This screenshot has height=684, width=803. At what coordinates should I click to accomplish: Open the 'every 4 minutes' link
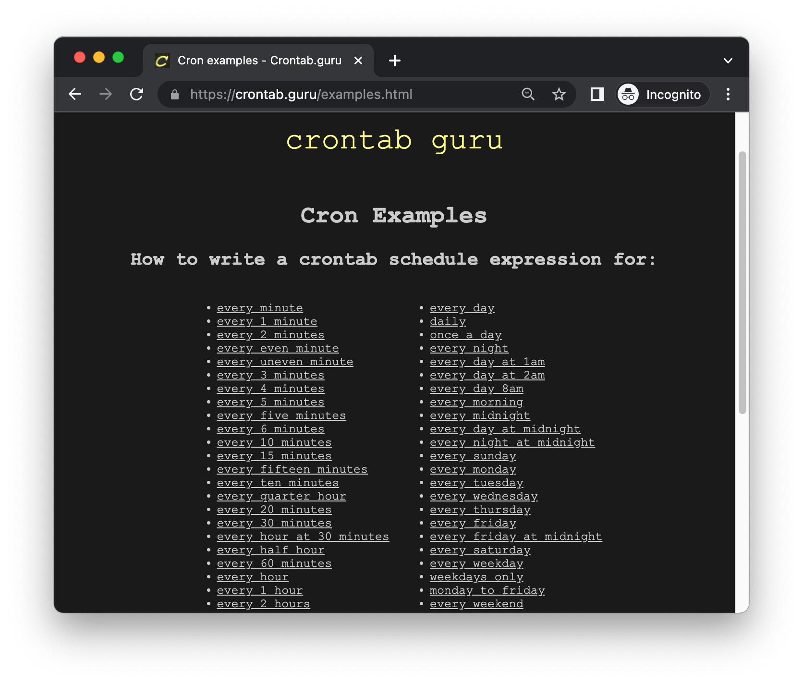270,389
